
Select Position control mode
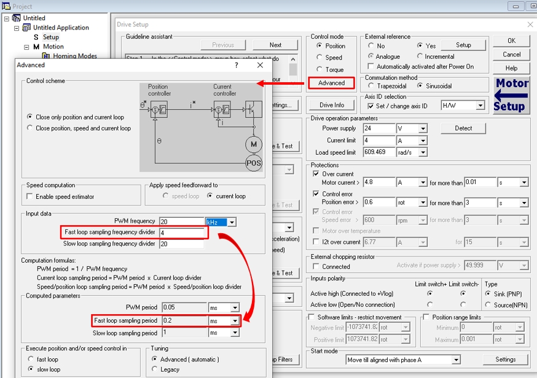coord(319,45)
